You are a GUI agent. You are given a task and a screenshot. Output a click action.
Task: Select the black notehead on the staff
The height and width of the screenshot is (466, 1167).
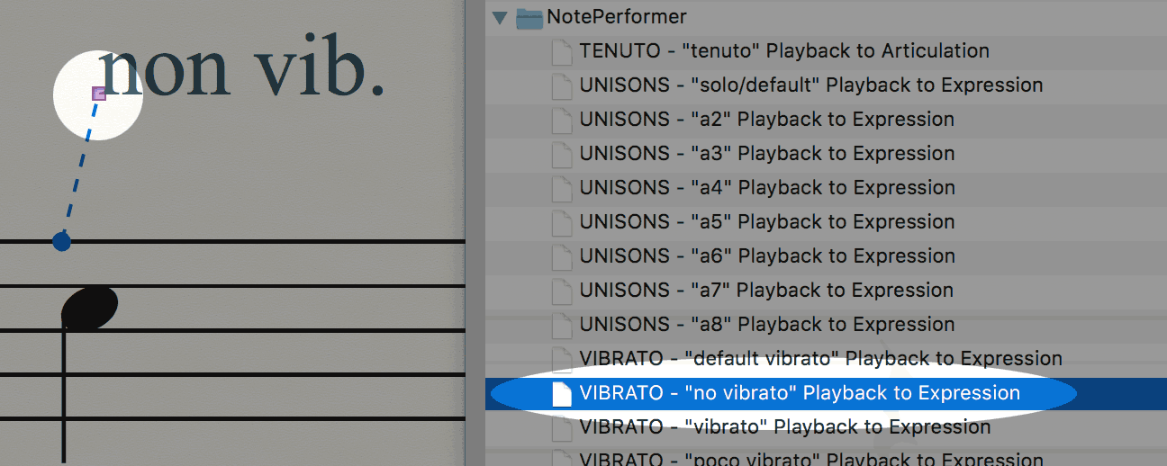click(x=89, y=307)
